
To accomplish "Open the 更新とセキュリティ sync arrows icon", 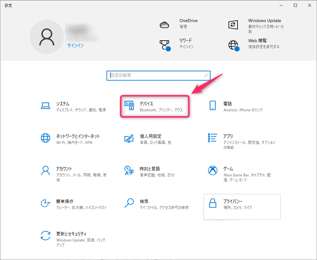I will click(x=45, y=235).
